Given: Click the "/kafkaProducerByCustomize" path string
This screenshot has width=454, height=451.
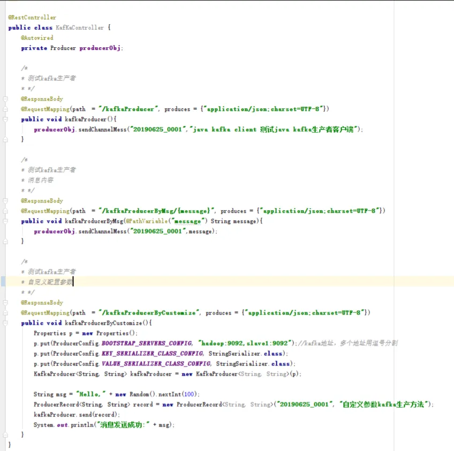Looking at the screenshot, I should click(149, 313).
